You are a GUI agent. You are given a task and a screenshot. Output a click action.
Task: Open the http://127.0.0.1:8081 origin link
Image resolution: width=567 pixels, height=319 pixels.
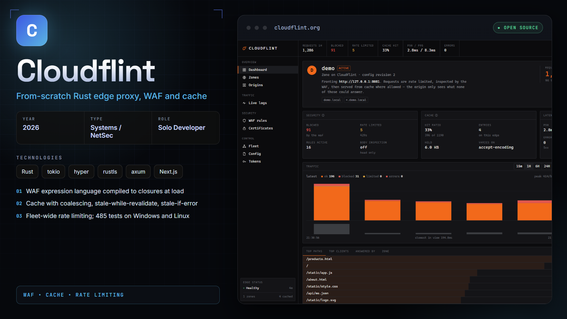pos(359,82)
